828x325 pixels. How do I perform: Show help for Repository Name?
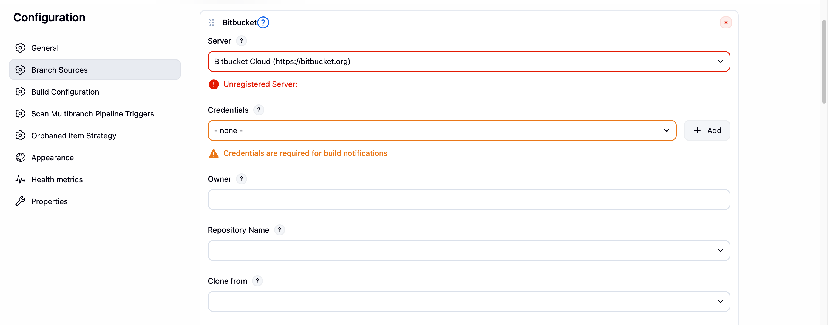(x=279, y=230)
